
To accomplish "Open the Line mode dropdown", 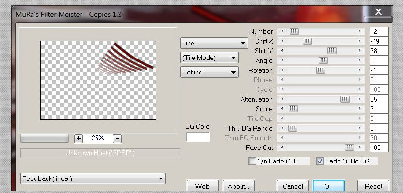I will tap(214, 43).
